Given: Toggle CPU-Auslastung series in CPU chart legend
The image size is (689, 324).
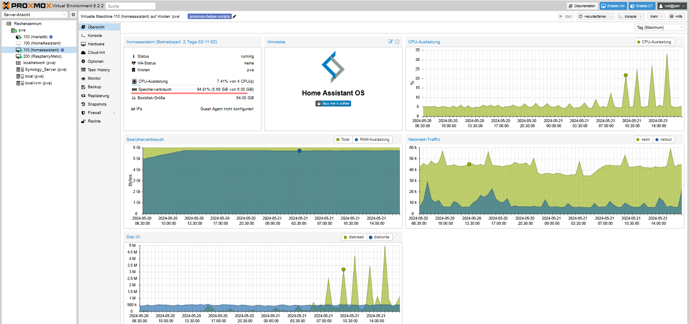Looking at the screenshot, I should pyautogui.click(x=654, y=42).
